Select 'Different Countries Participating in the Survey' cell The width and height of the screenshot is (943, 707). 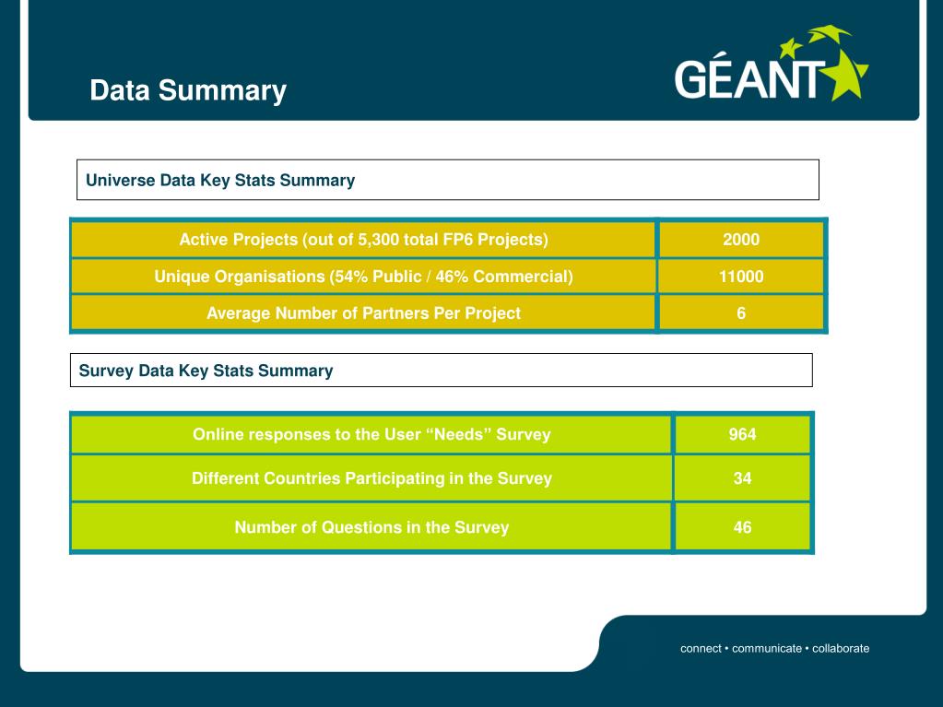[x=371, y=478]
